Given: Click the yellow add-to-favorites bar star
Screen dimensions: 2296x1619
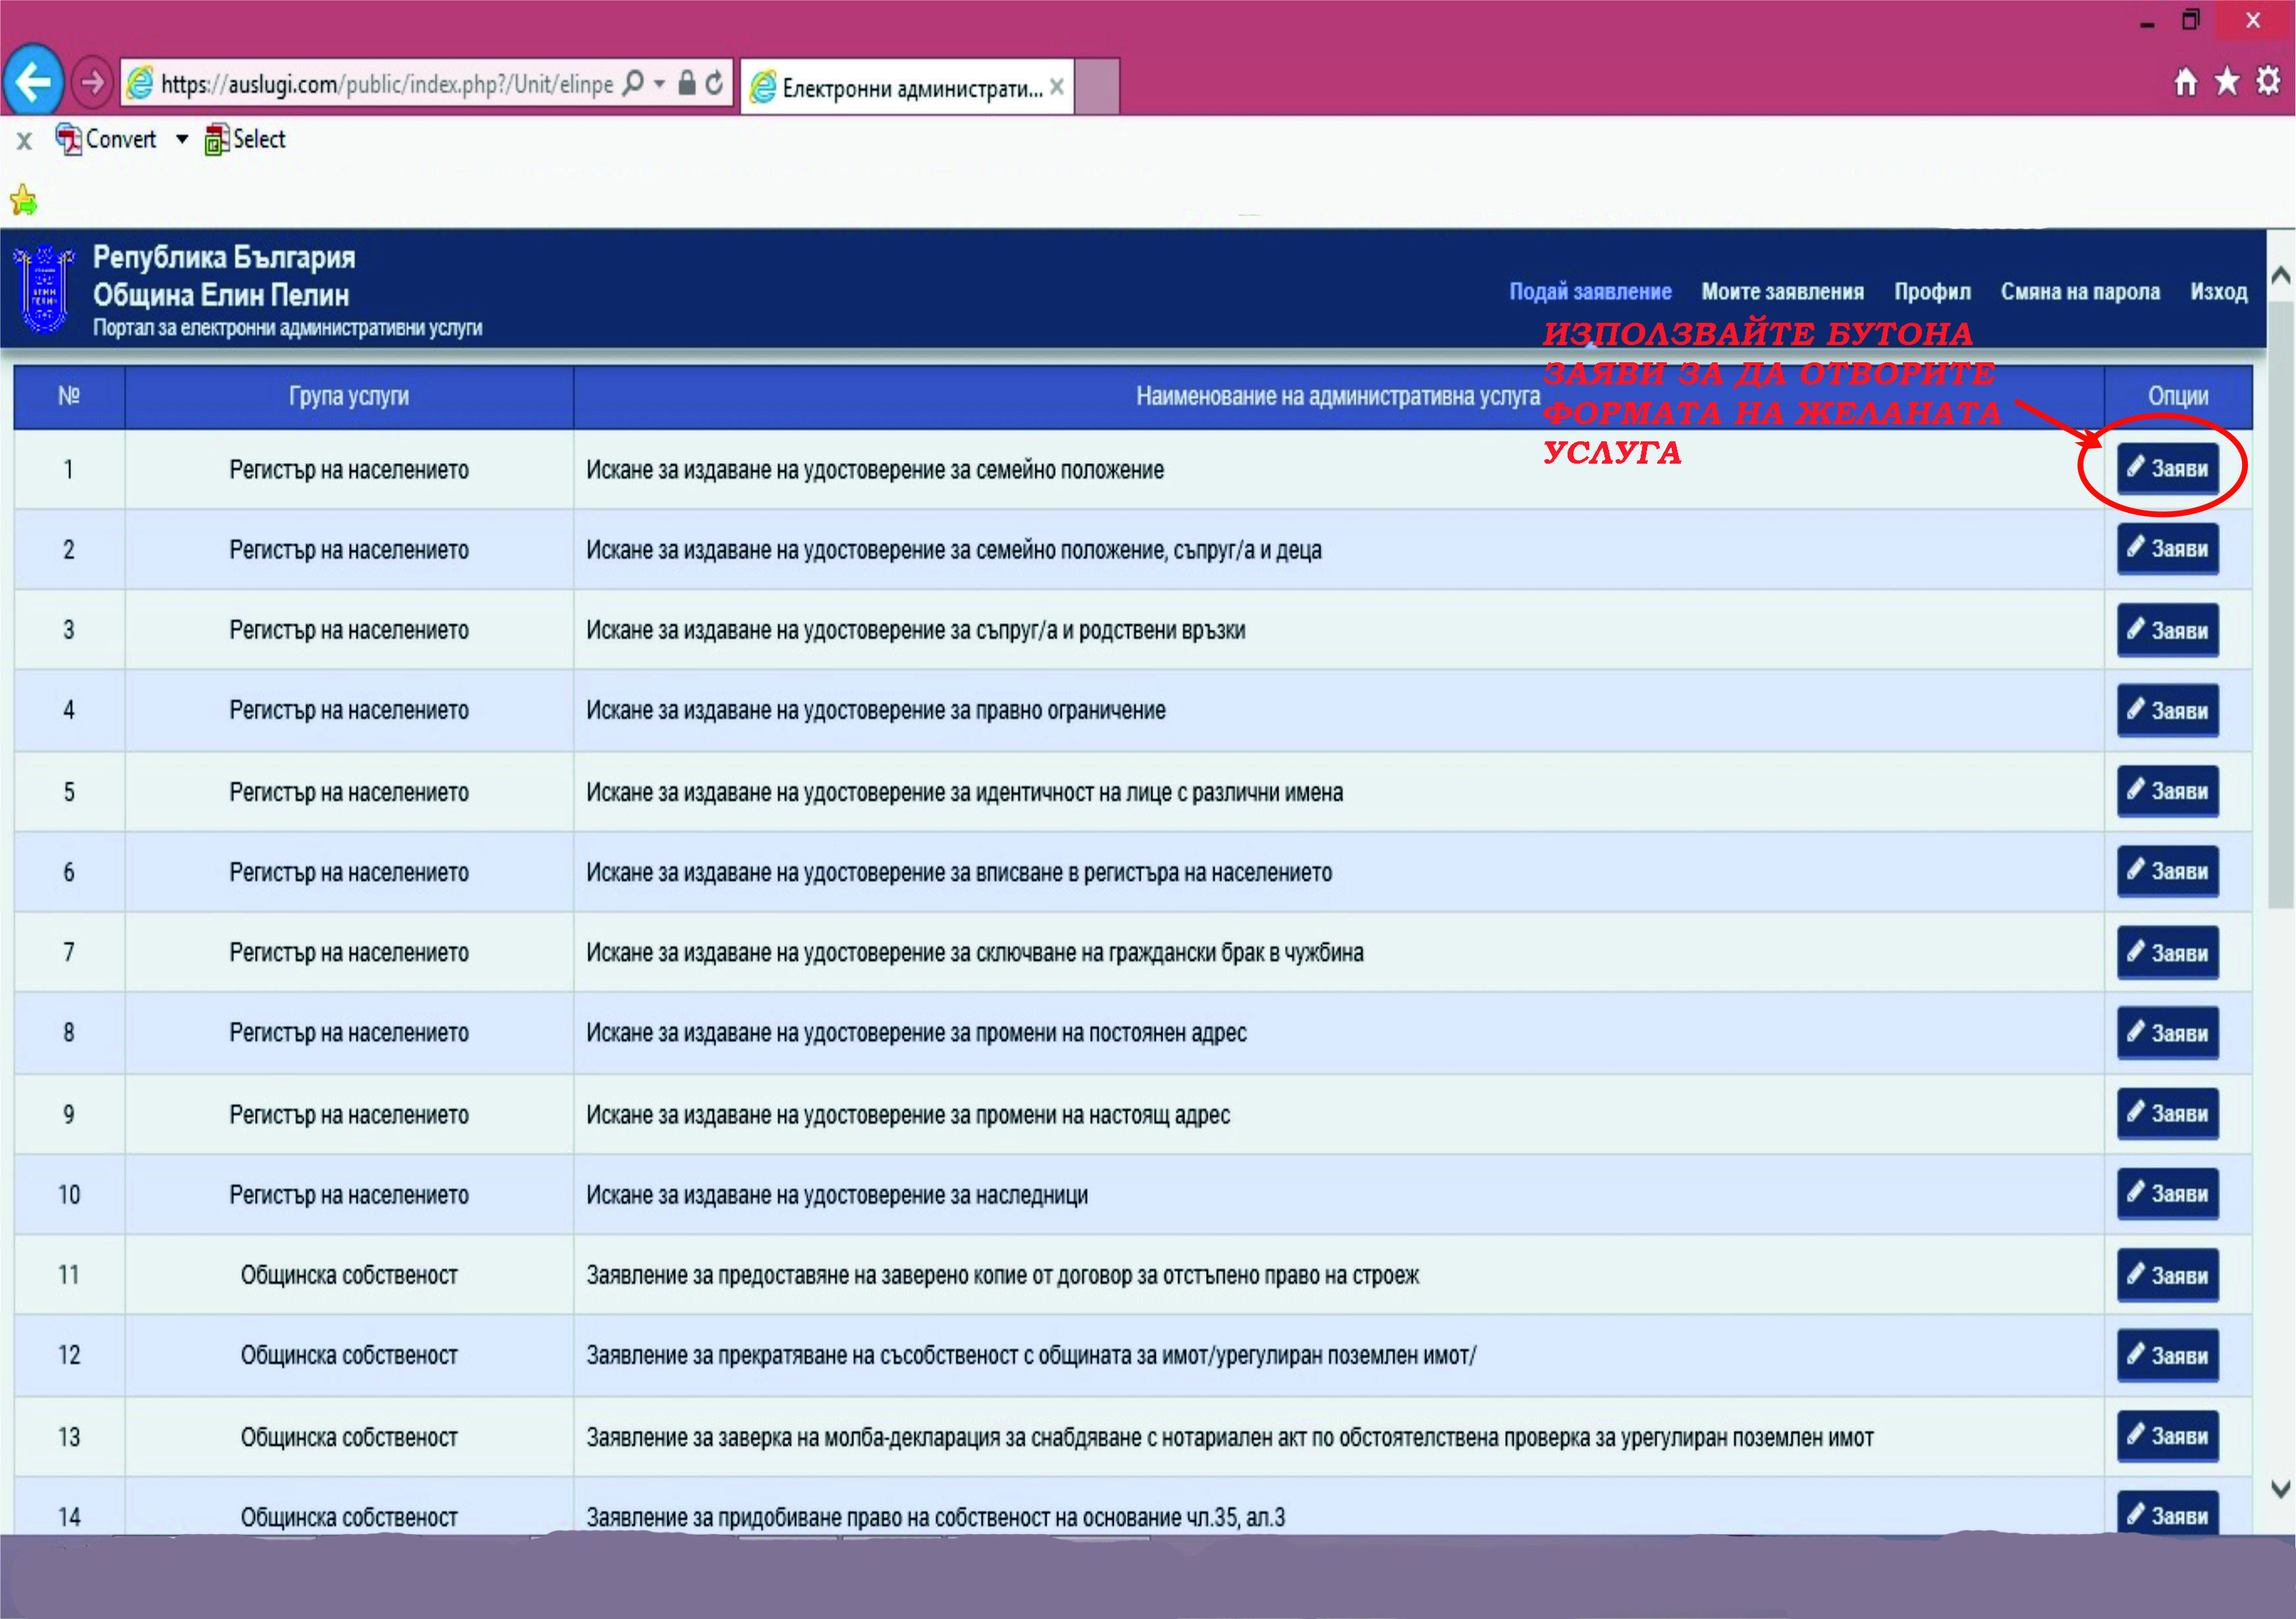Looking at the screenshot, I should [x=24, y=201].
